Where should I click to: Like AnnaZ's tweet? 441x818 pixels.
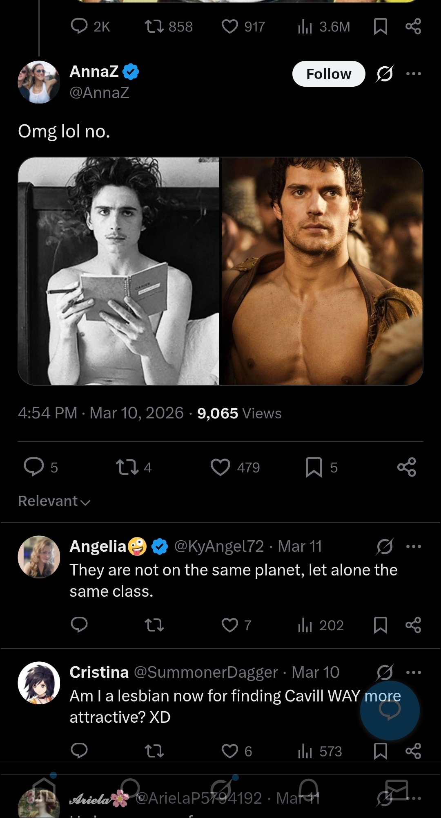tap(221, 467)
